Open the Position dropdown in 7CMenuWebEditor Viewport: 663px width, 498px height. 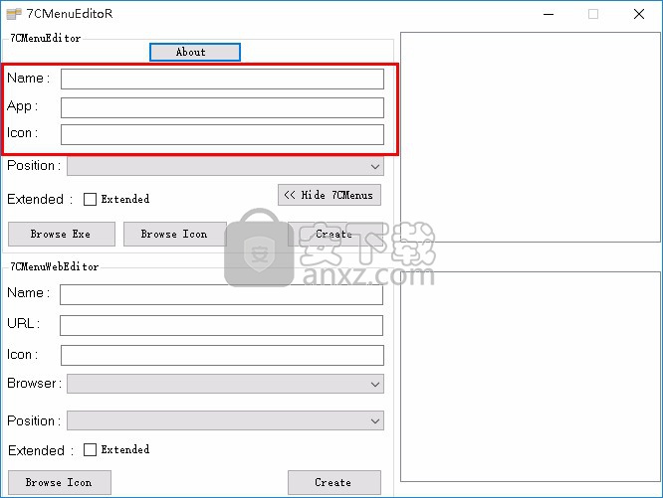click(225, 420)
